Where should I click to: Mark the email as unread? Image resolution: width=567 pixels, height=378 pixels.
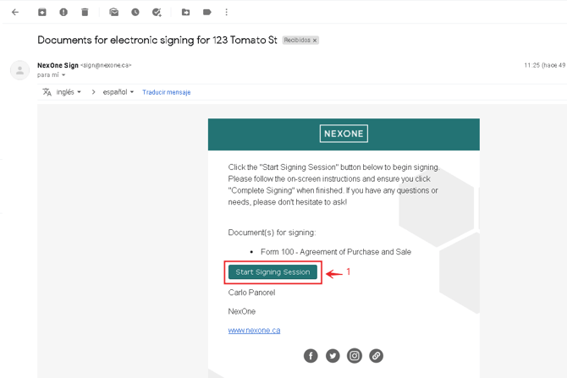click(x=114, y=13)
